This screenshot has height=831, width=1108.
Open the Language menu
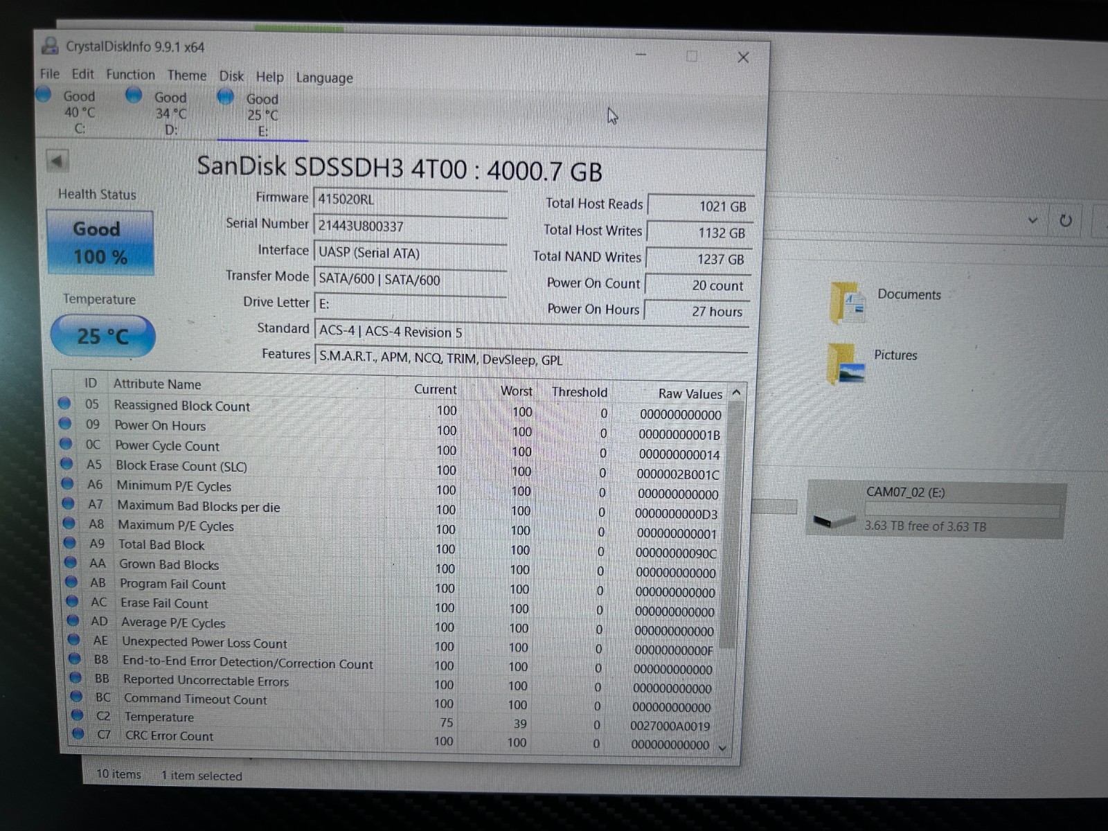(324, 78)
